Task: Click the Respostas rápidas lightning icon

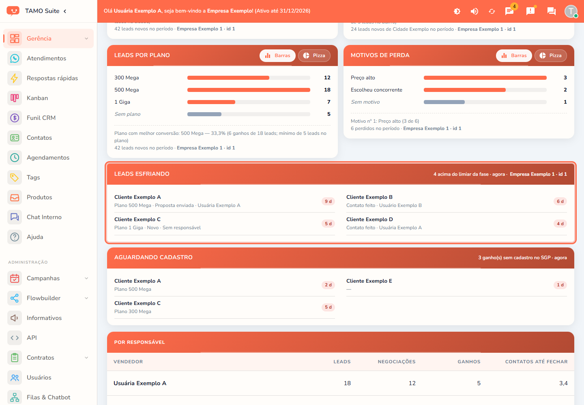Action: pos(15,78)
